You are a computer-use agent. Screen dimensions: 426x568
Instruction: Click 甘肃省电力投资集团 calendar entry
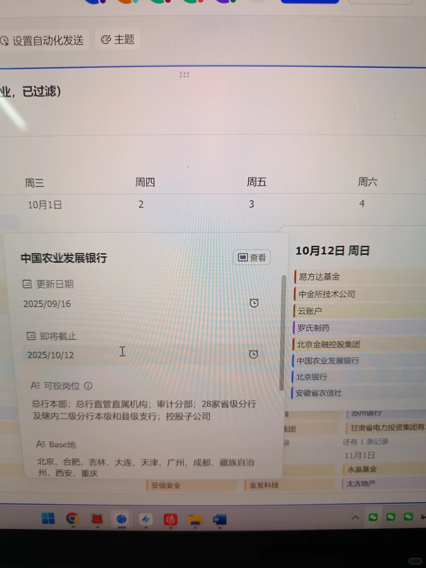[385, 427]
